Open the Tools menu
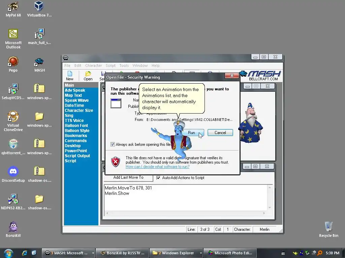The width and height of the screenshot is (345, 258). click(124, 66)
